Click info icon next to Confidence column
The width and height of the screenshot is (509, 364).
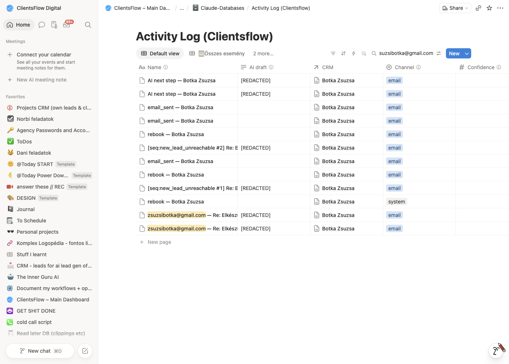click(499, 67)
